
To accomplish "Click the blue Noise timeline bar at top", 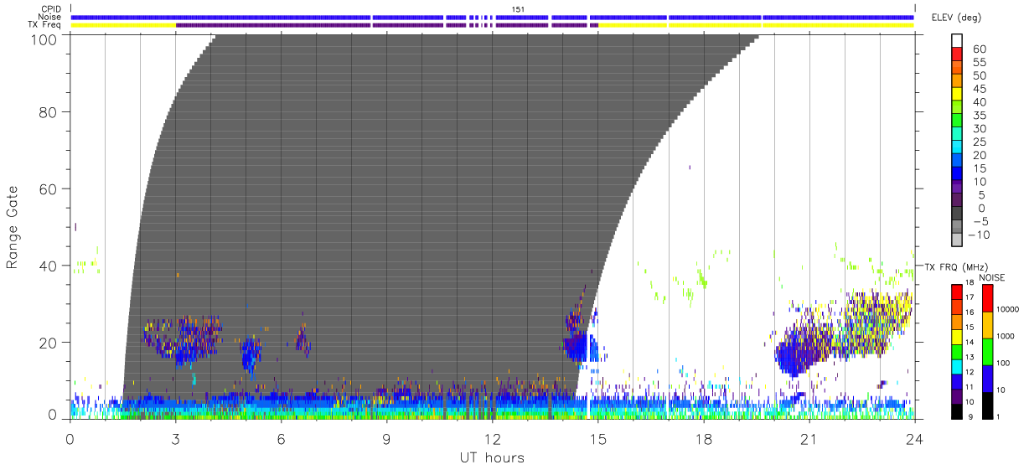I will coord(492,17).
